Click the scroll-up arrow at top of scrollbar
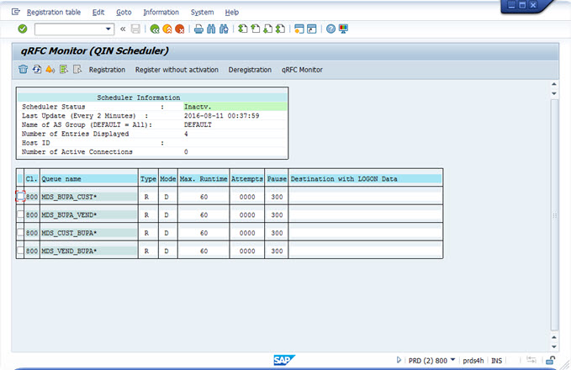571x370 pixels. tap(554, 84)
